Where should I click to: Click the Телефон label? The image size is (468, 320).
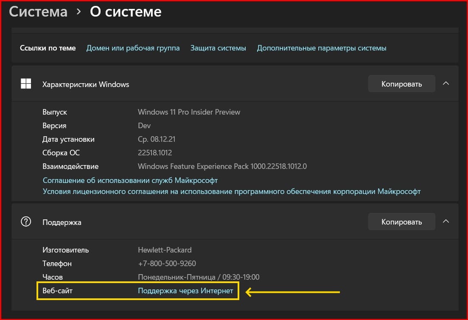(57, 264)
